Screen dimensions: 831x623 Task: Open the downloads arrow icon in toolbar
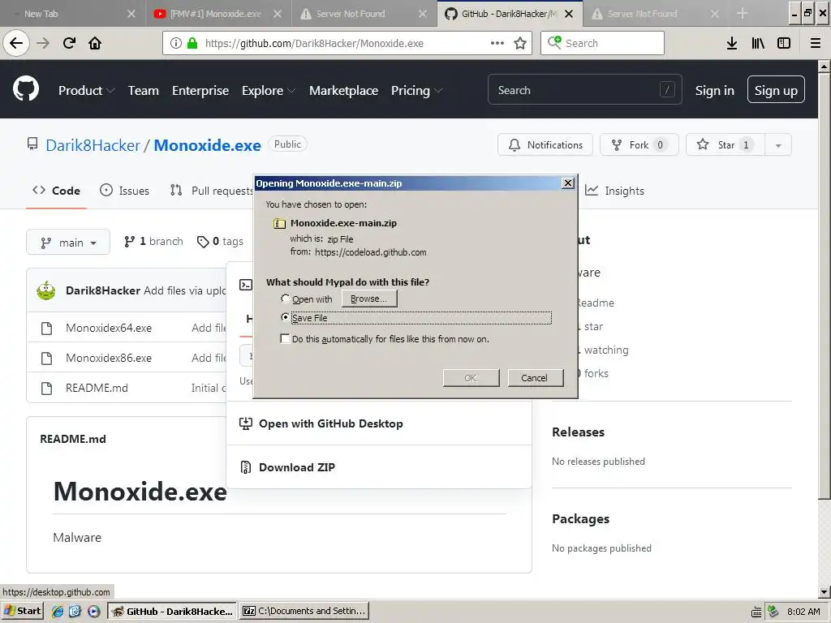click(x=732, y=44)
